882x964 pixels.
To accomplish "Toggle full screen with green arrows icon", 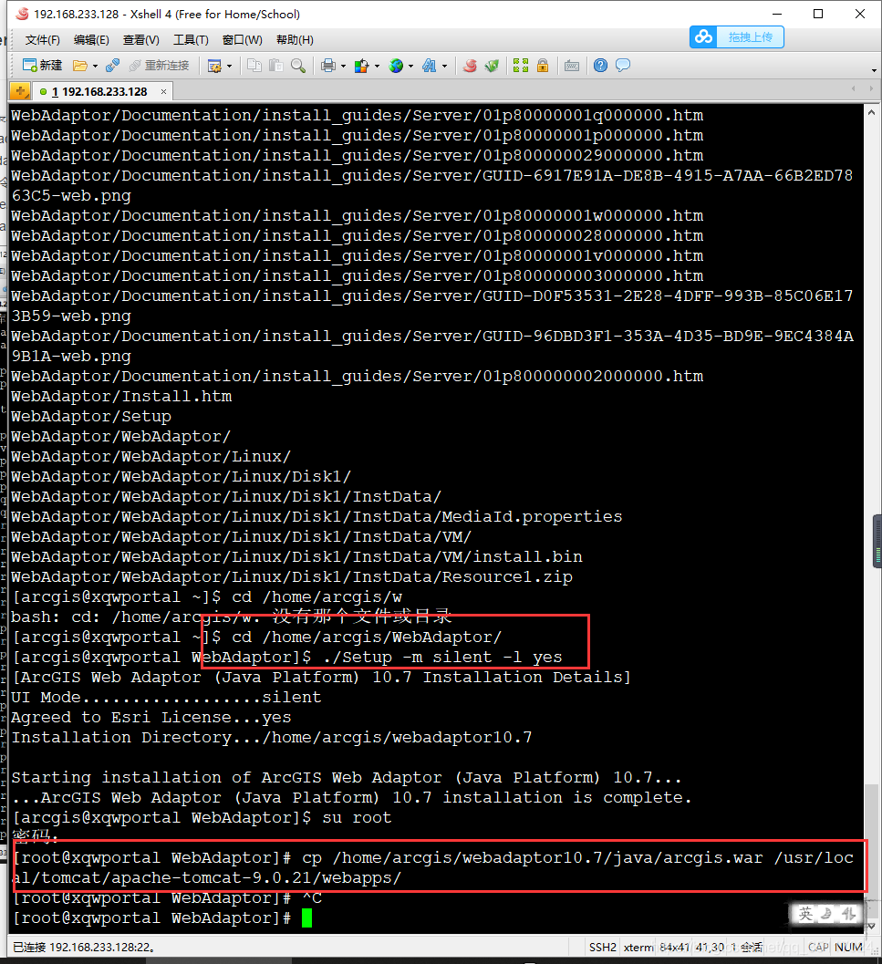I will pyautogui.click(x=521, y=65).
